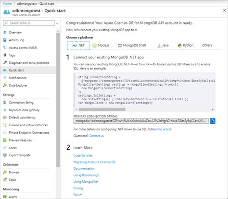228x199 pixels.
Task: Click the Data Explorer icon
Action: (5, 85)
